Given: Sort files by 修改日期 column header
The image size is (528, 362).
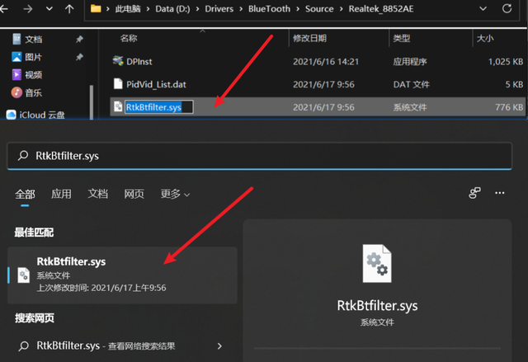Looking at the screenshot, I should [310, 39].
